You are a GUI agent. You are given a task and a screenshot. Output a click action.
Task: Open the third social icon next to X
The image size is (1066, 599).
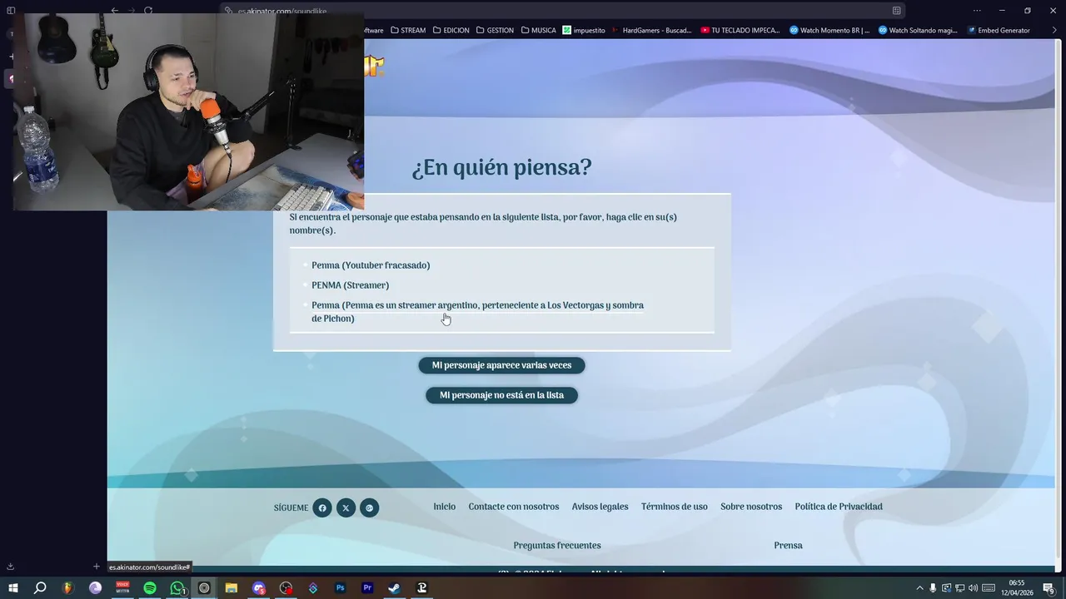369,507
